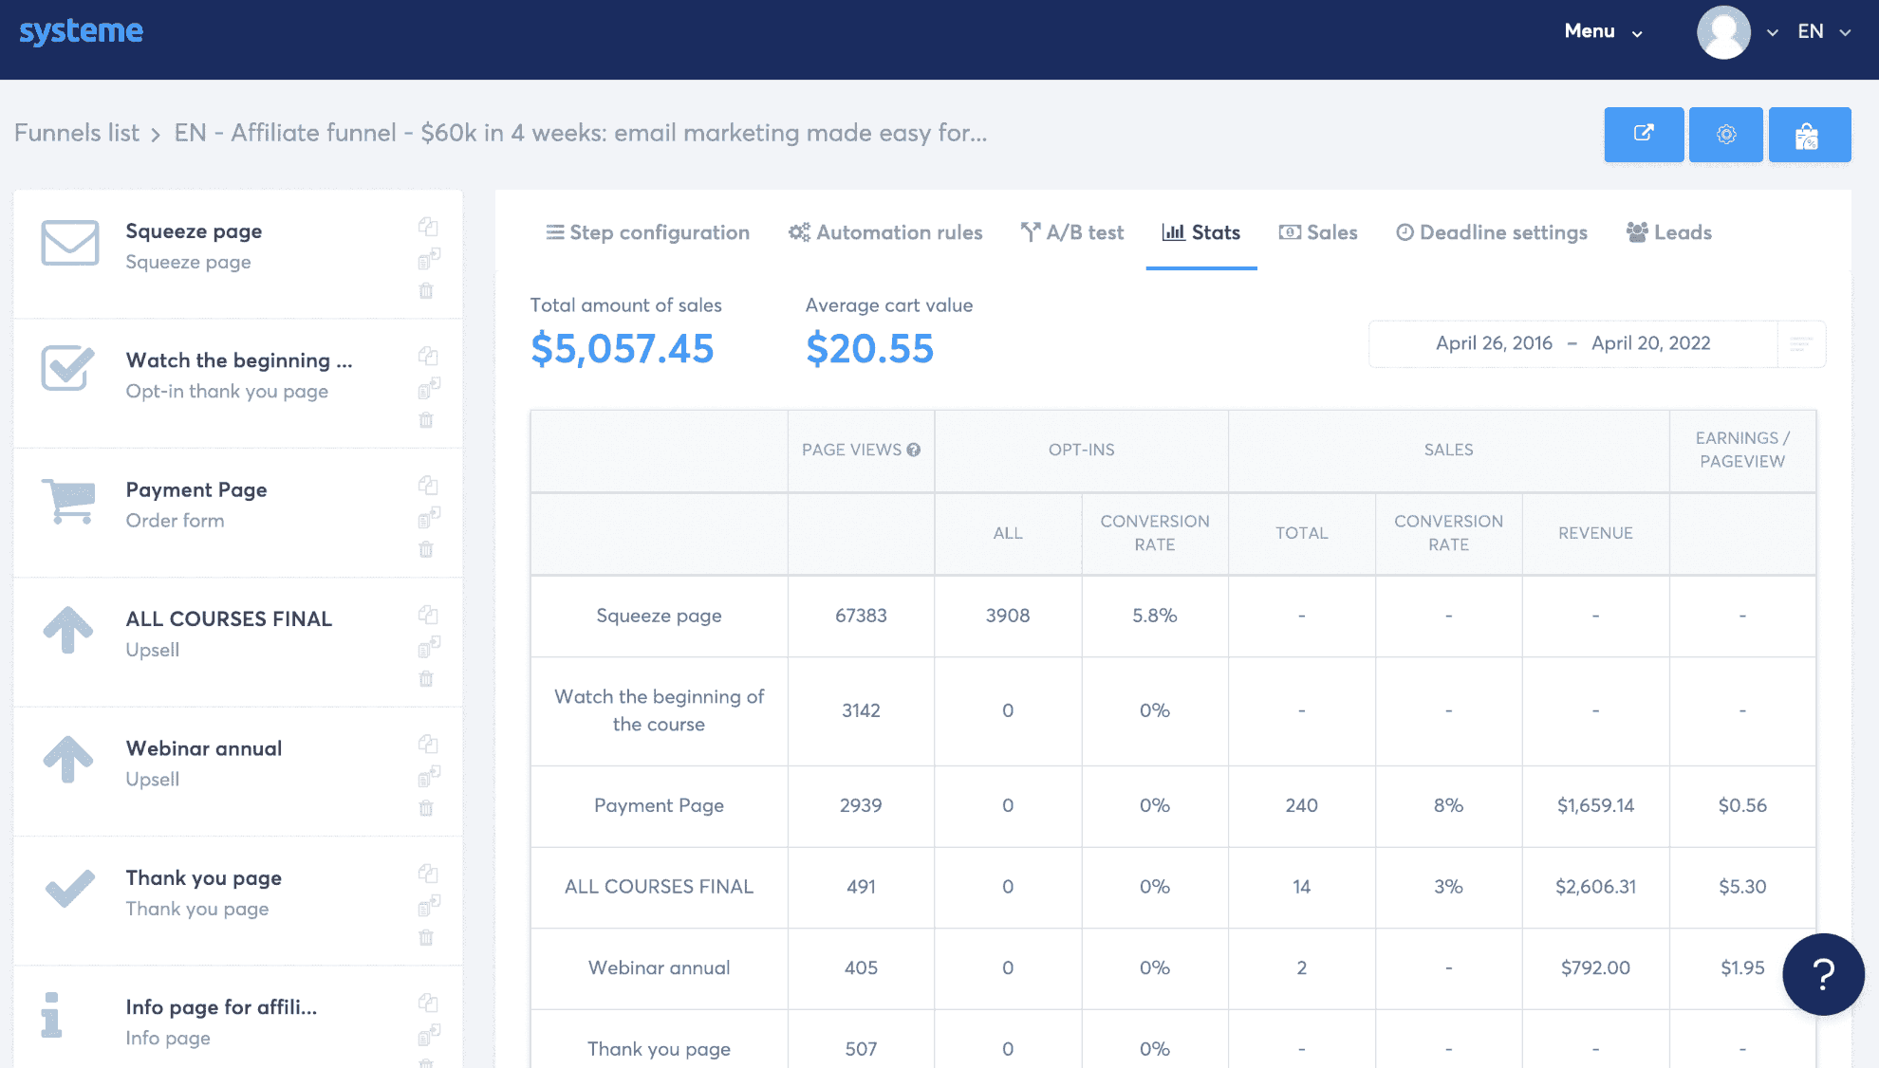Navigate back to Funnels list

(x=76, y=133)
